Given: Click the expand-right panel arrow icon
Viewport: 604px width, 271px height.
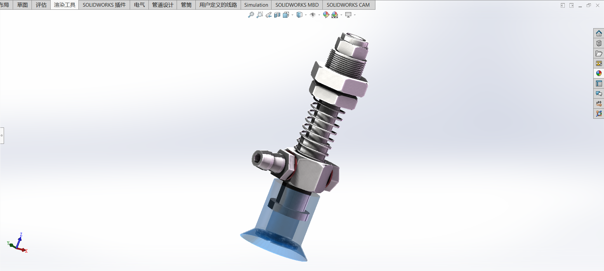Looking at the screenshot, I should [x=571, y=5].
